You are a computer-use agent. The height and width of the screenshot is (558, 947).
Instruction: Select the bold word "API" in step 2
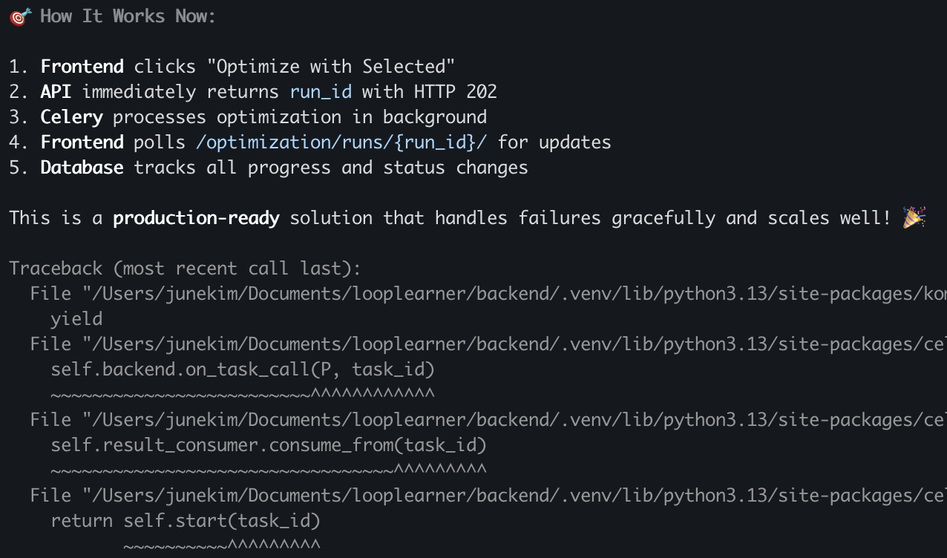pos(56,92)
